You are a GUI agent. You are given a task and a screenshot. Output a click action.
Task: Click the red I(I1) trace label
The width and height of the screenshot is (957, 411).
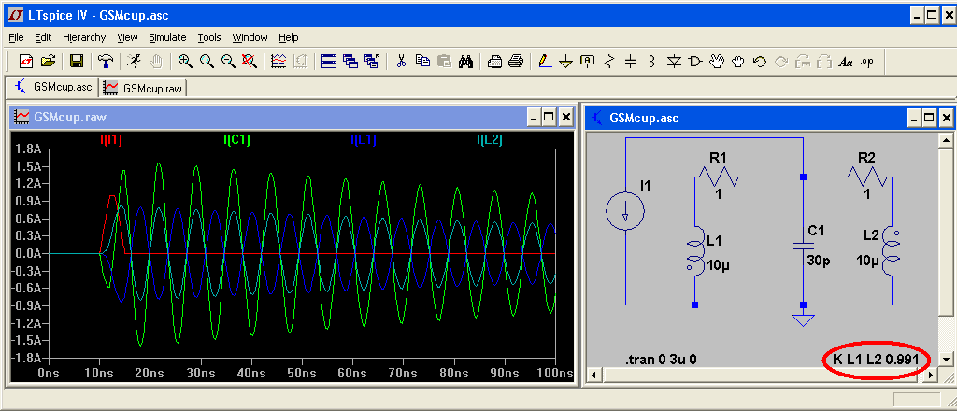point(111,140)
